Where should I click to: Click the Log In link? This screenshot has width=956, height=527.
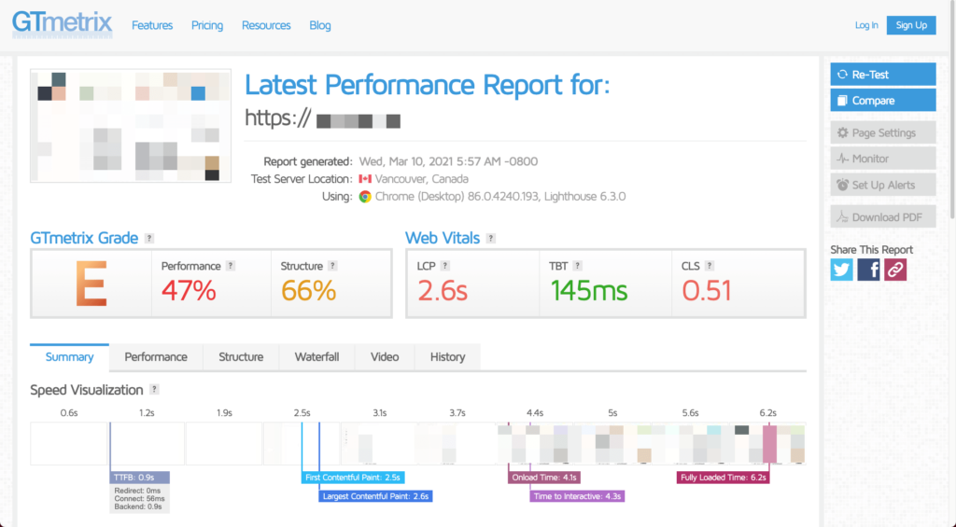coord(865,25)
